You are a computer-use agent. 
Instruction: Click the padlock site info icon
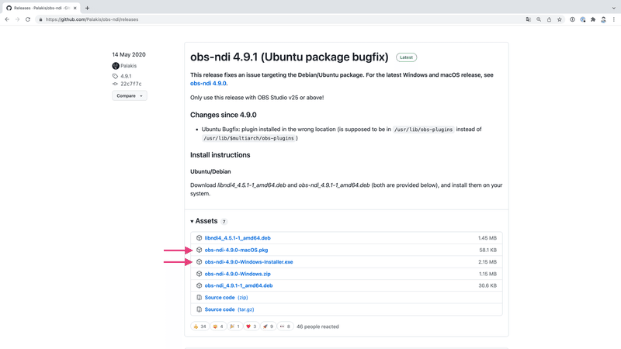pyautogui.click(x=40, y=19)
